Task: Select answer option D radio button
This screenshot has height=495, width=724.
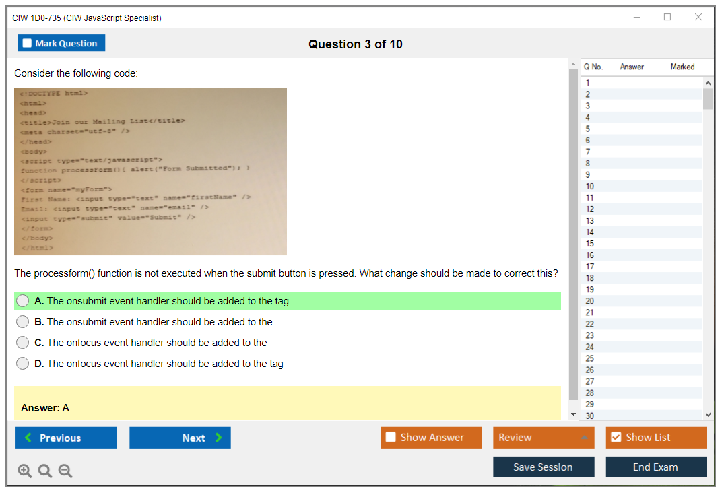Action: tap(23, 364)
